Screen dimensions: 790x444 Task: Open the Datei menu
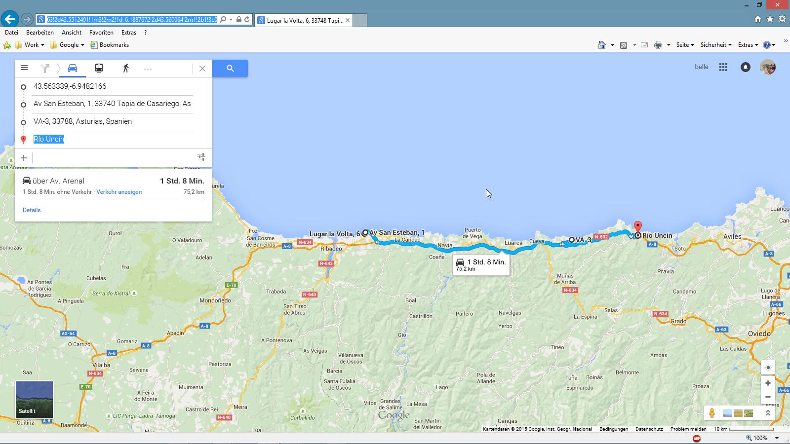point(11,33)
